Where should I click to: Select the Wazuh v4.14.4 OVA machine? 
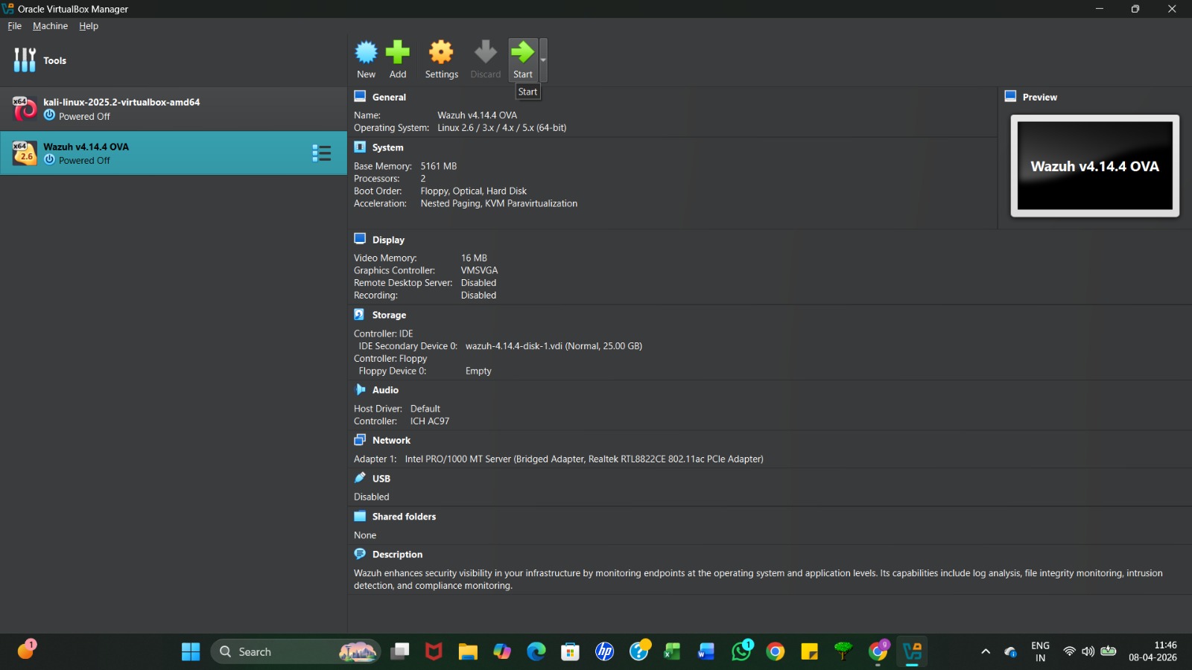[x=174, y=153]
